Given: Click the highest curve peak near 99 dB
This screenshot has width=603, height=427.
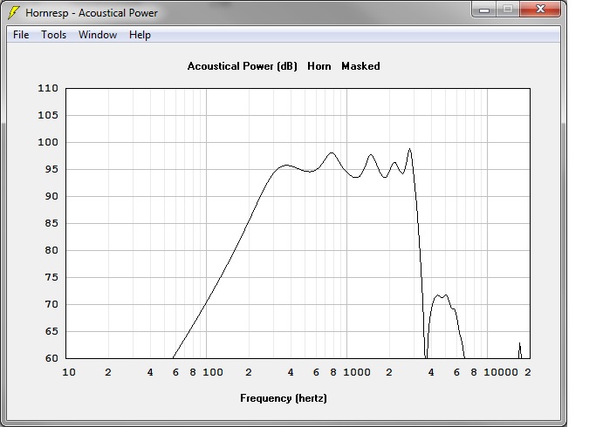Looking at the screenshot, I should point(409,149).
